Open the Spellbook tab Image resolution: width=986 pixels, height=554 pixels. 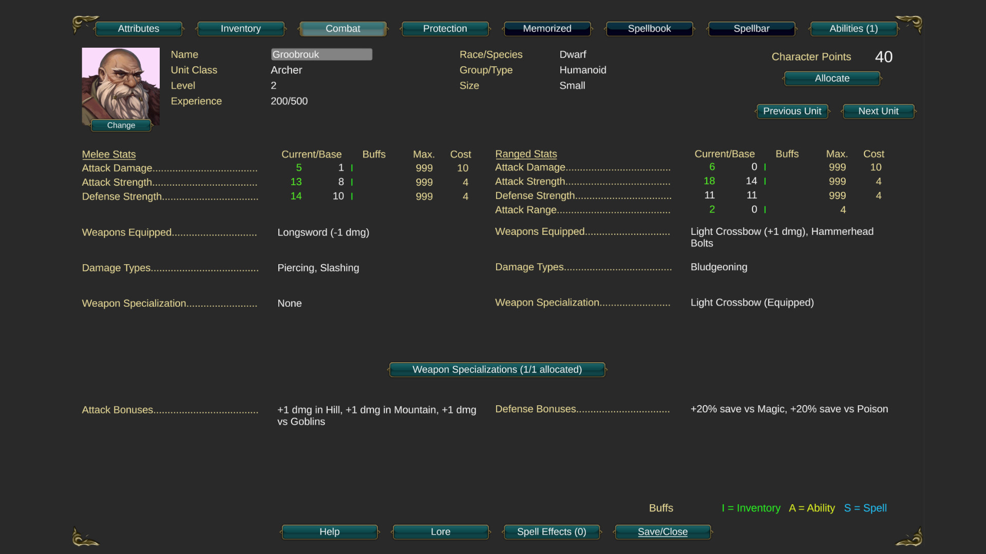click(649, 29)
